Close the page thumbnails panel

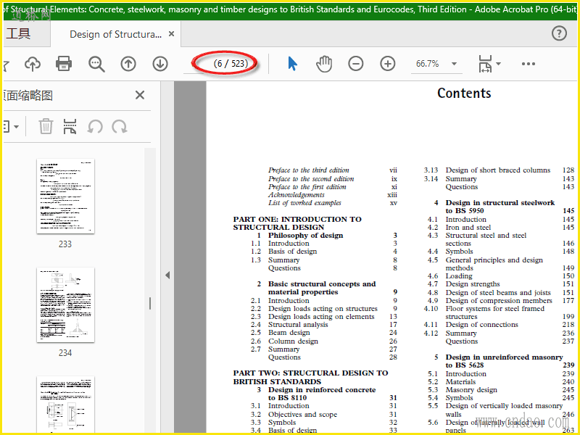[140, 95]
